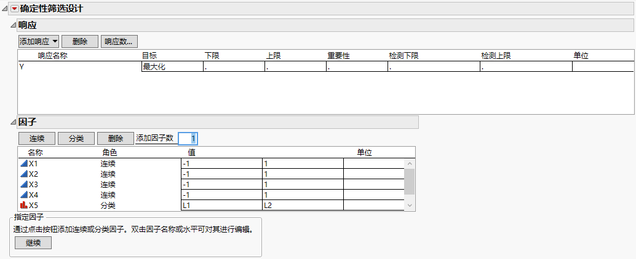
Task: Click the 单位 cell for factor X5
Action: pyautogui.click(x=374, y=206)
